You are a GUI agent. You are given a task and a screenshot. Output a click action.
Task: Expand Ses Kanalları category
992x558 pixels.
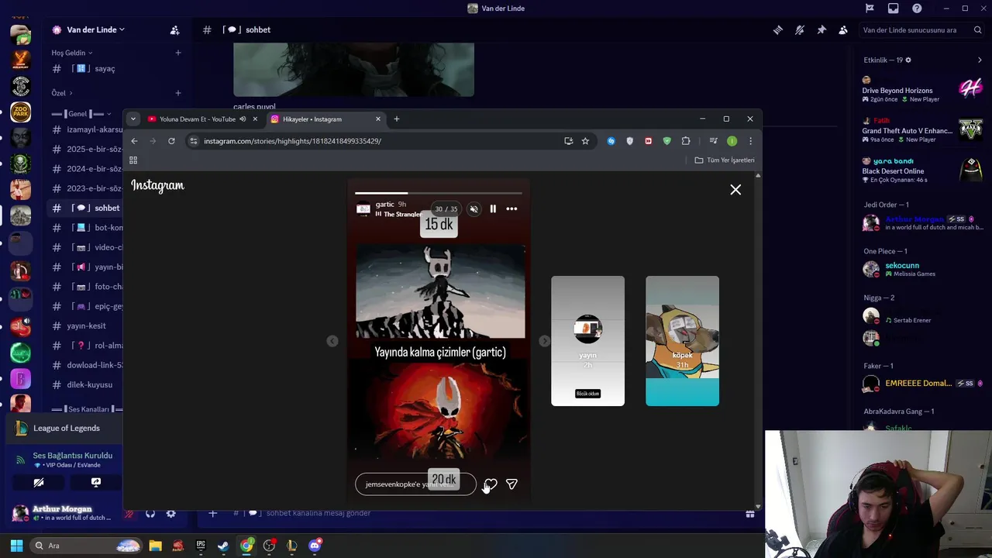87,409
